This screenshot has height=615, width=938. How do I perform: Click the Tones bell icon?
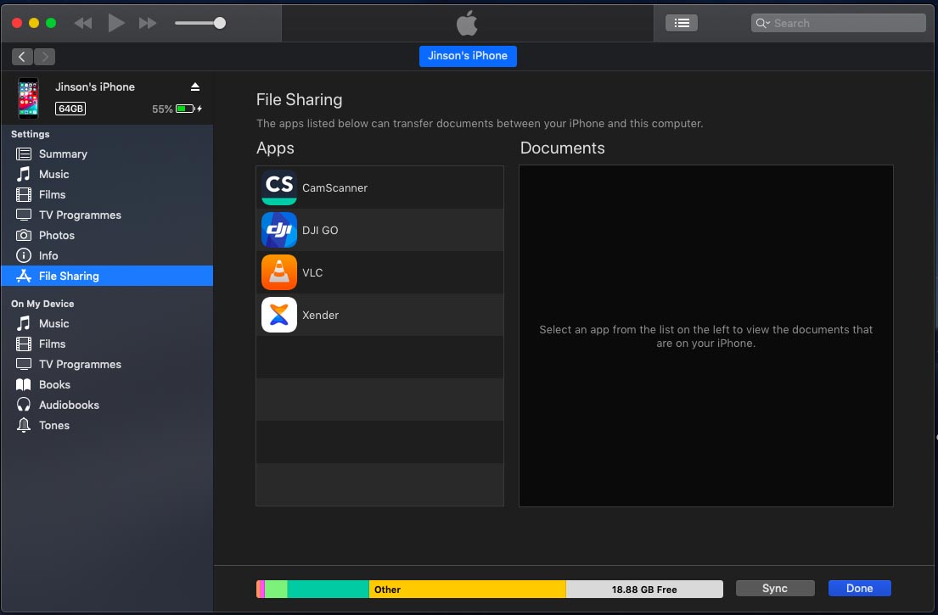[23, 425]
